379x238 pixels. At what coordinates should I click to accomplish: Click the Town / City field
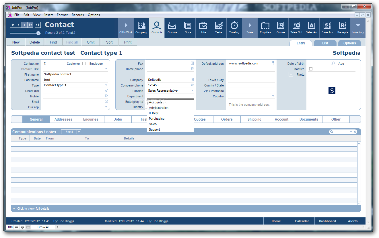(251, 80)
